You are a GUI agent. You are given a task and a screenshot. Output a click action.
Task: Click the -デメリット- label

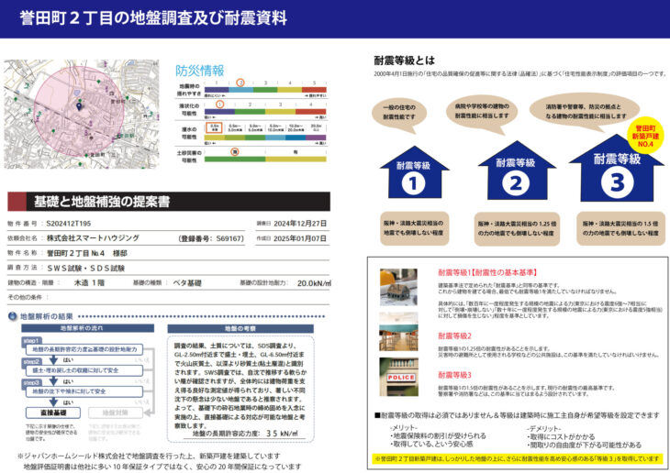(x=544, y=429)
